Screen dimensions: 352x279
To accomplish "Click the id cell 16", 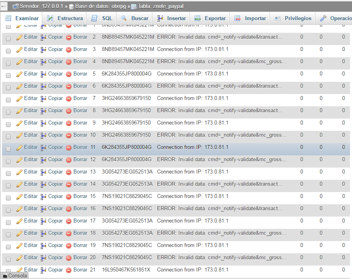I will click(93, 209).
